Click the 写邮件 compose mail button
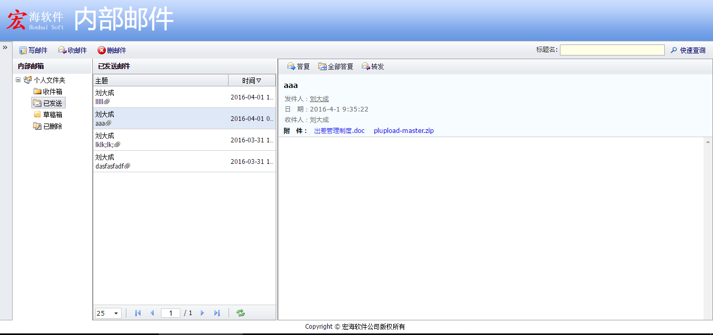 pos(33,50)
